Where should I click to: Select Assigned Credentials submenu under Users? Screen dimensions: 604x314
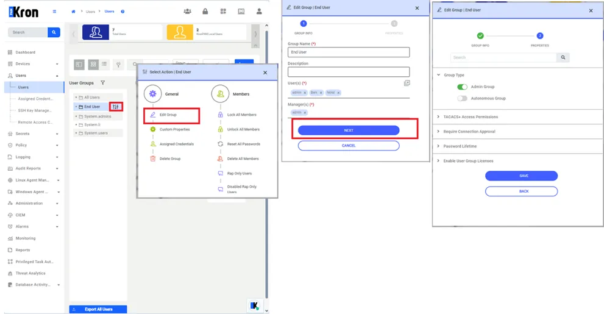coord(35,99)
